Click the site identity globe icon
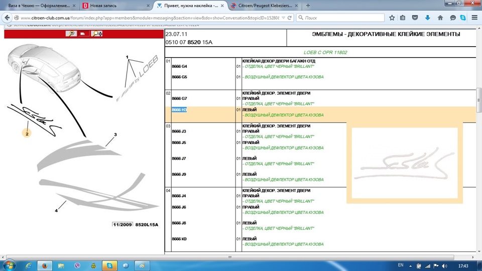The width and height of the screenshot is (482, 271). tap(17, 18)
